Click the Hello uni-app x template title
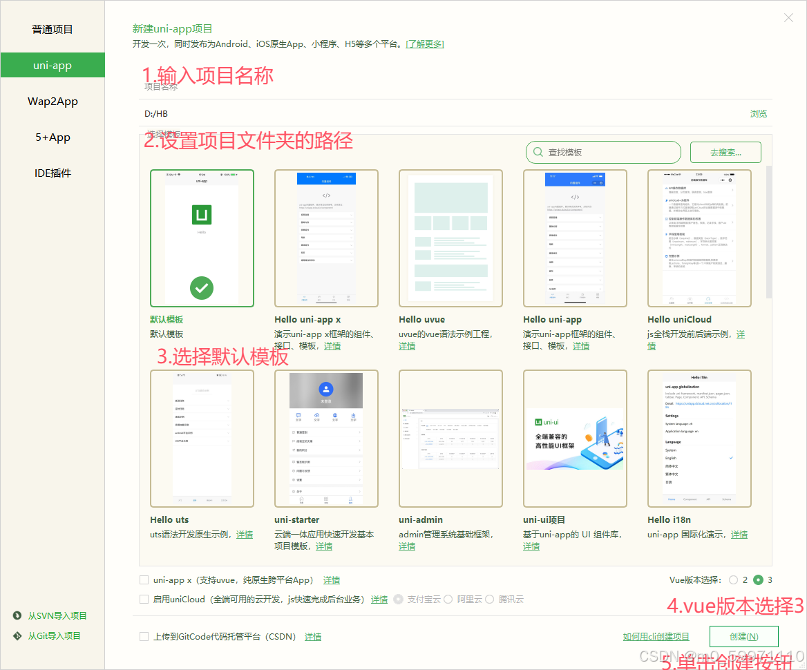Screen dimensions: 807x670 click(307, 319)
